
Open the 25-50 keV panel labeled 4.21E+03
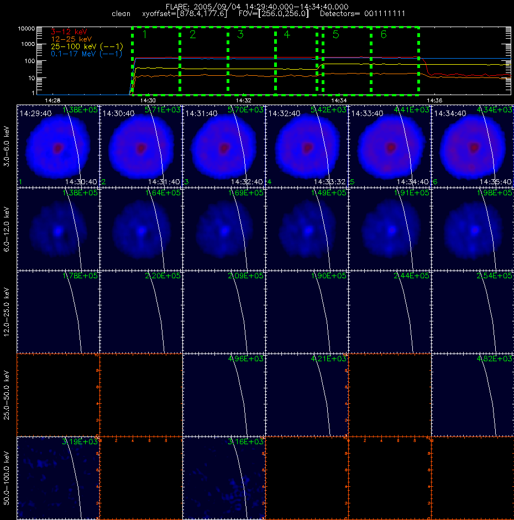(307, 395)
